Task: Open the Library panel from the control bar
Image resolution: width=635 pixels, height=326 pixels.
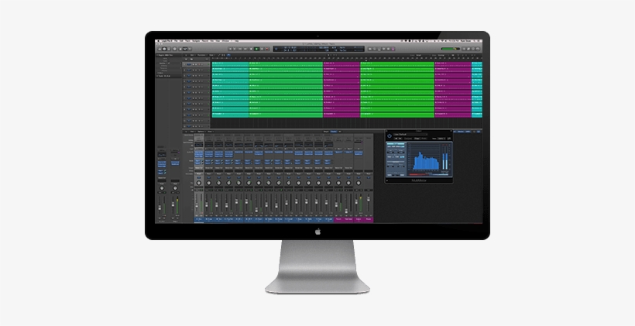Action: (160, 49)
